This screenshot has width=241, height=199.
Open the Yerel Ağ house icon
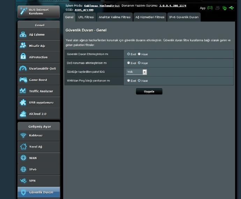[x=23, y=147]
